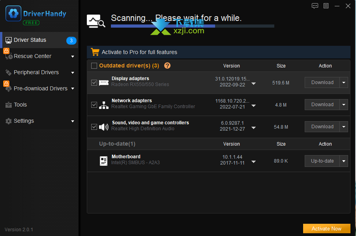356x236 pixels.
Task: Uncheck the Network adapters checkbox
Action: [x=94, y=105]
